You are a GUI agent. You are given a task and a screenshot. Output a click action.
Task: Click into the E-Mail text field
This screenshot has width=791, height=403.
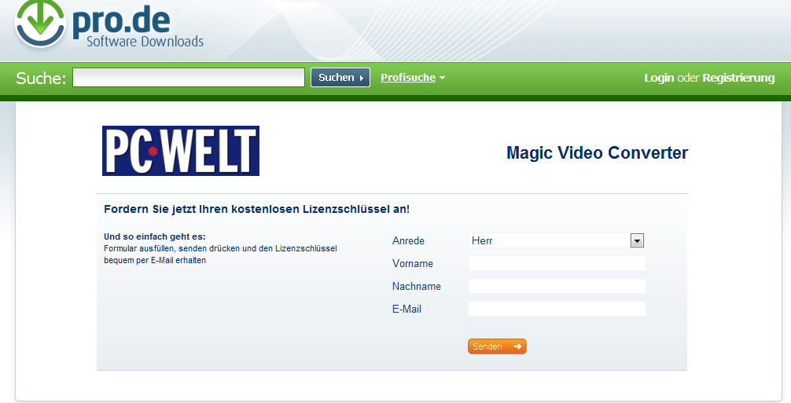coord(557,309)
